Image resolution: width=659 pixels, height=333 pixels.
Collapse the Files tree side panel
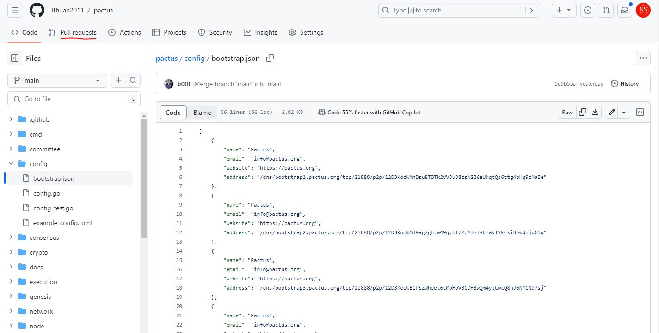pyautogui.click(x=15, y=58)
